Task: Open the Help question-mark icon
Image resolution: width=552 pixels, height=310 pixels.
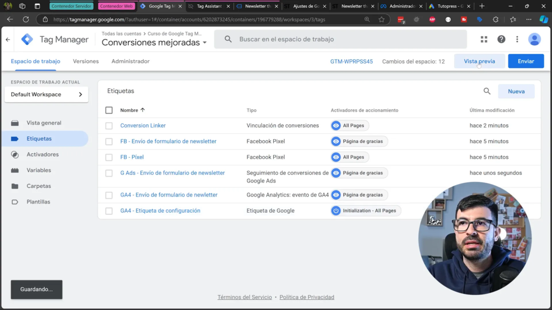Action: click(x=501, y=39)
